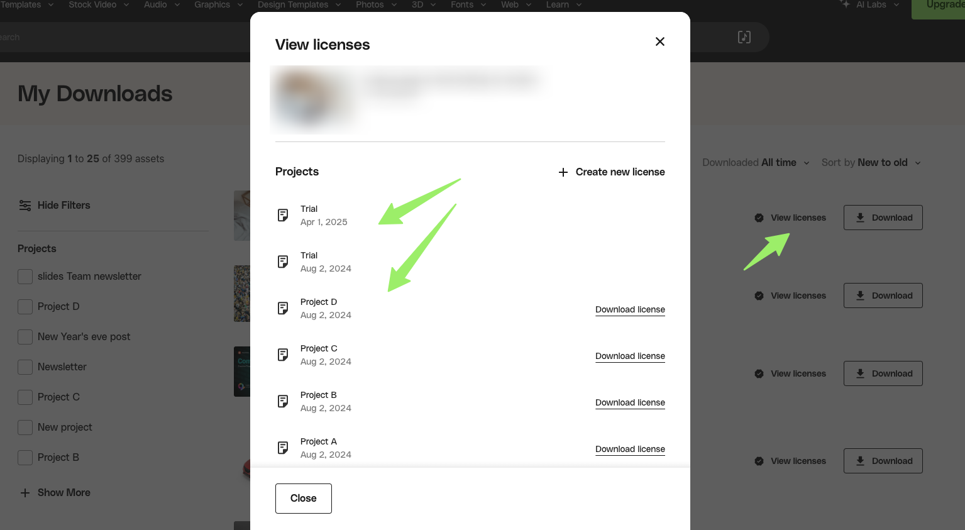
Task: Click the AI Labs sparkle icon
Action: 845,4
